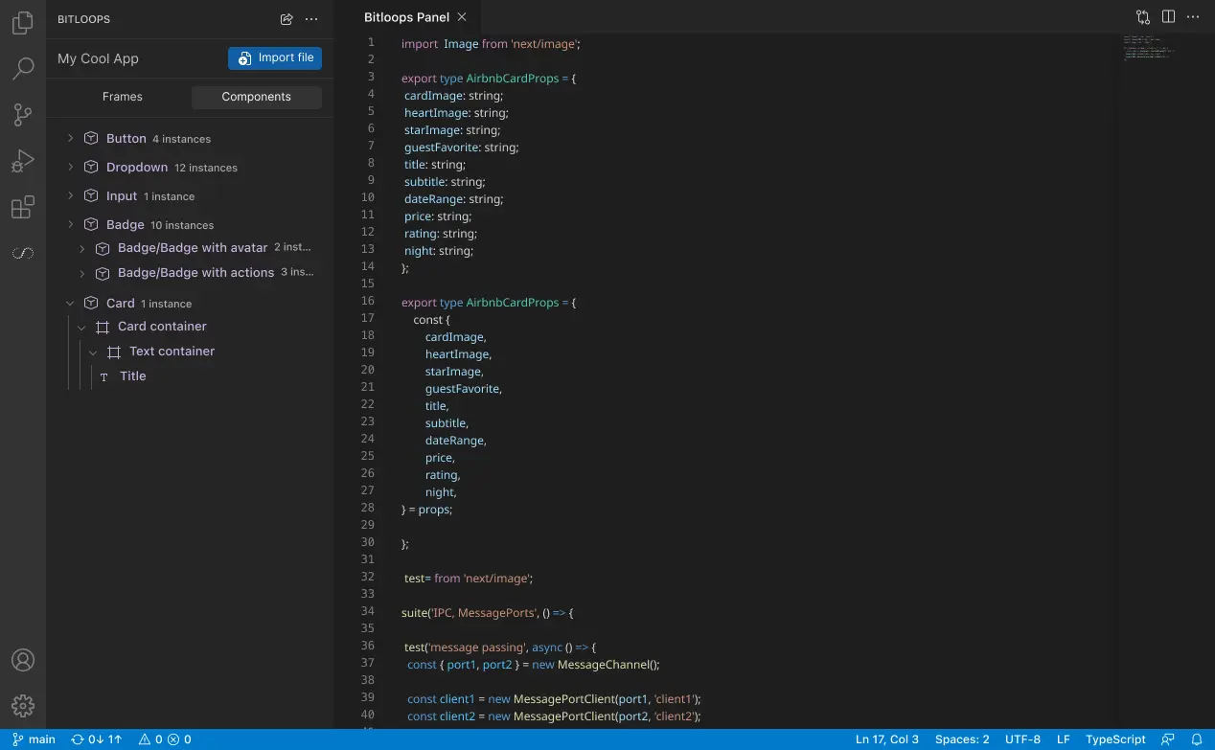The width and height of the screenshot is (1215, 750).
Task: Click the TypeScript language mode
Action: (x=1115, y=739)
